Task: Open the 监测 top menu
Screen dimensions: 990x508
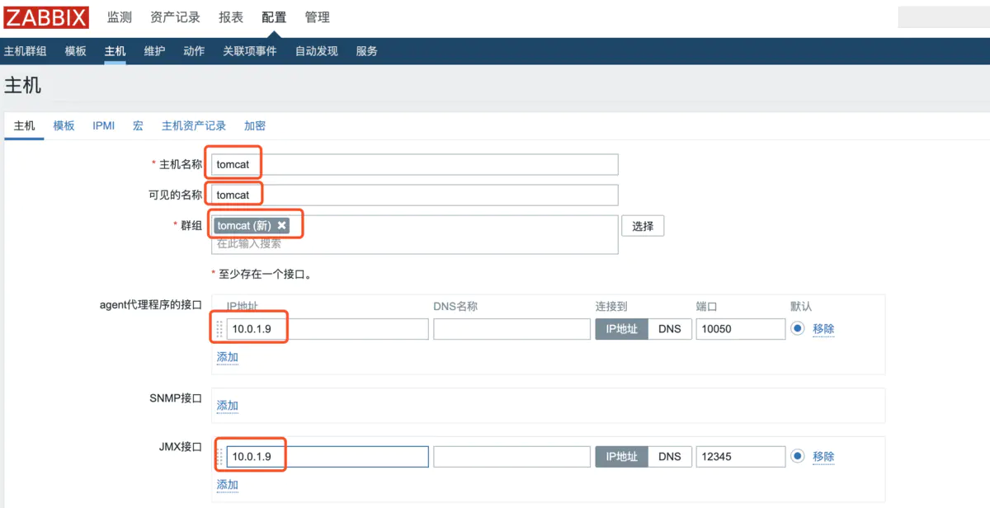Action: pos(120,17)
